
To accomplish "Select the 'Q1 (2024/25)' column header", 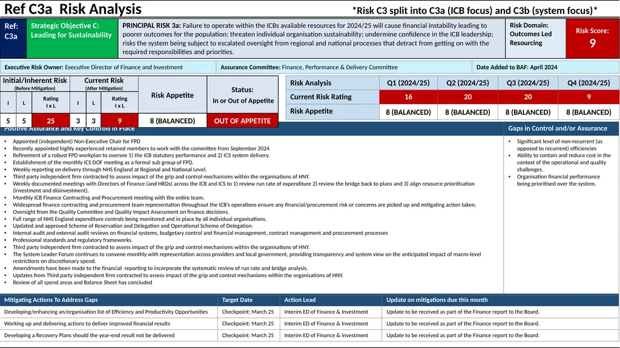I will 408,83.
